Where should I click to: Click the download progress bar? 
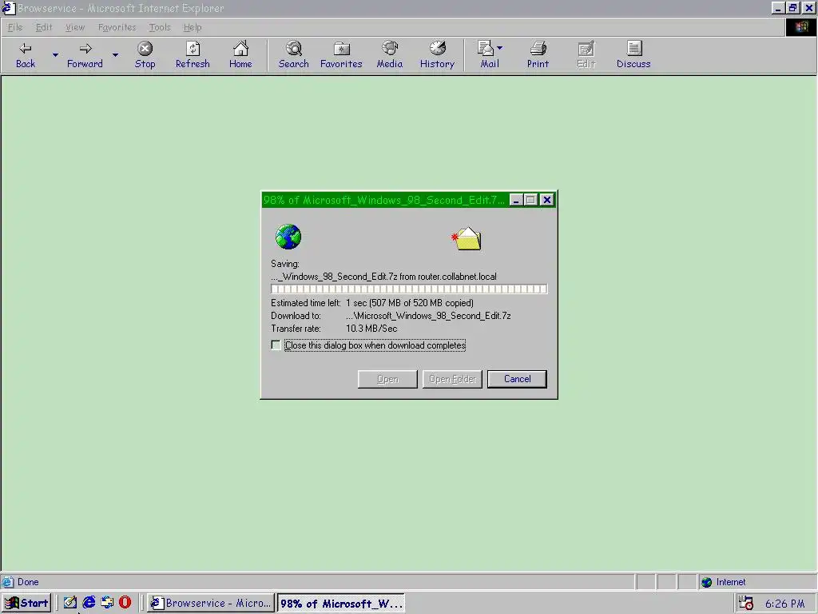pyautogui.click(x=409, y=289)
